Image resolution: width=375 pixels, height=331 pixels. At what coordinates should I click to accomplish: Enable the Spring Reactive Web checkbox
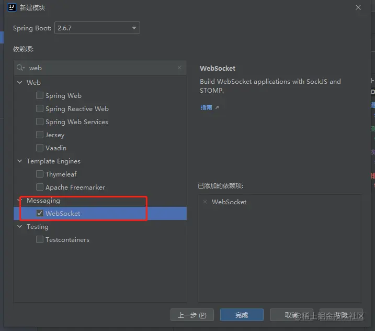[40, 108]
